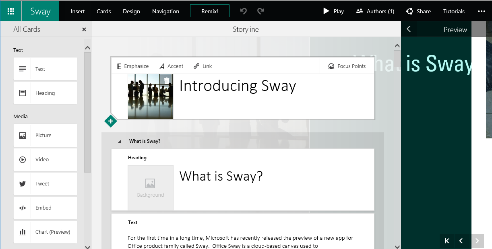Open the Share options
Screen dimensions: 492x249
pos(419,11)
